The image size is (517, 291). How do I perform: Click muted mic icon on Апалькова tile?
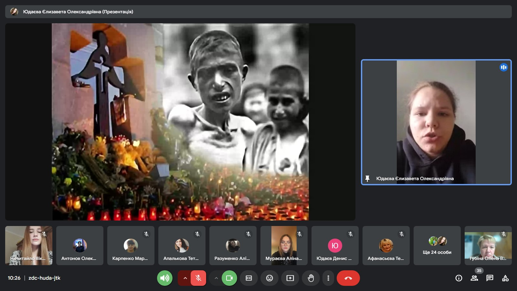coord(197,234)
